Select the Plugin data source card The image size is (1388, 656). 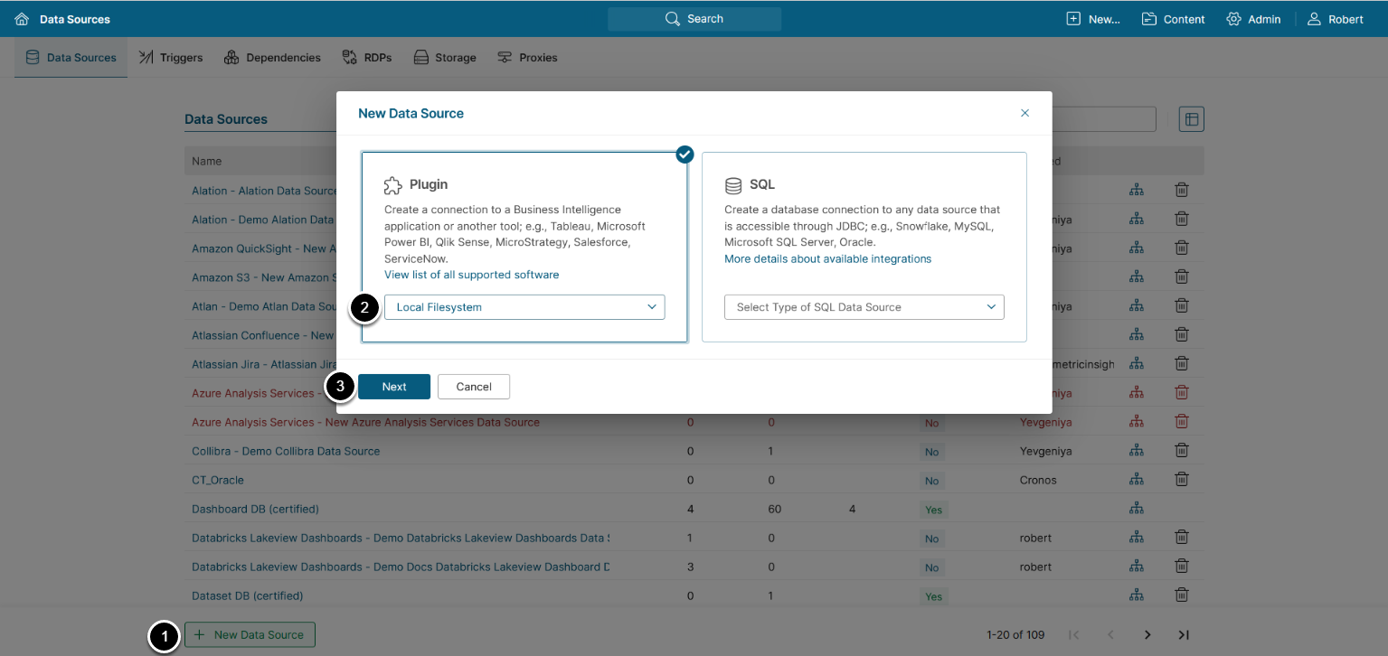pos(524,217)
